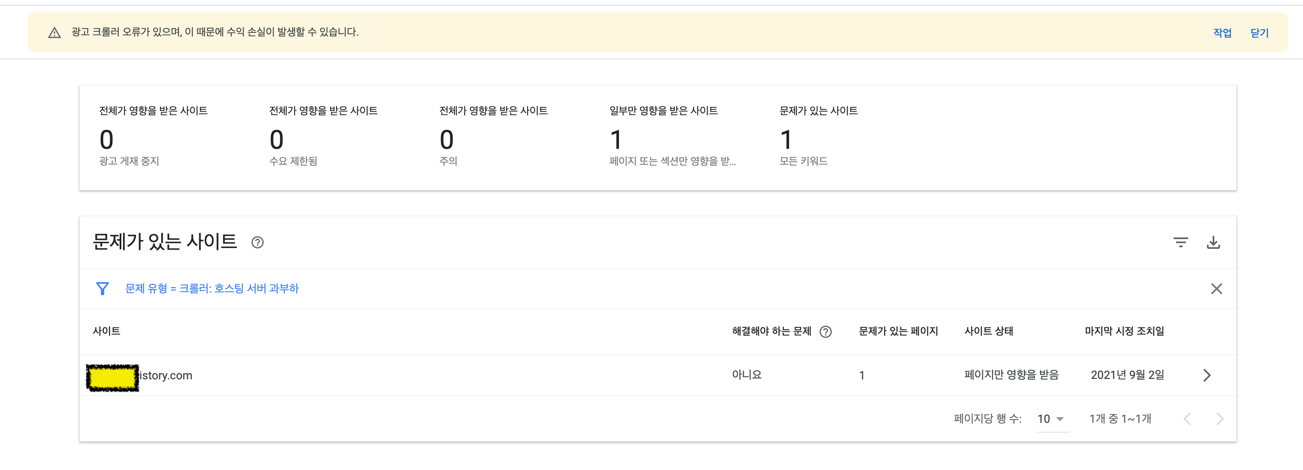Viewport: 1303px width, 470px height.
Task: Remove the active filter with the X
Action: pos(1216,288)
